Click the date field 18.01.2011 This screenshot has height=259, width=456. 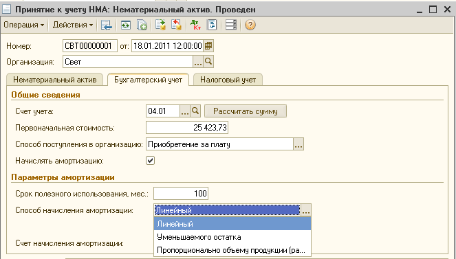(x=168, y=46)
